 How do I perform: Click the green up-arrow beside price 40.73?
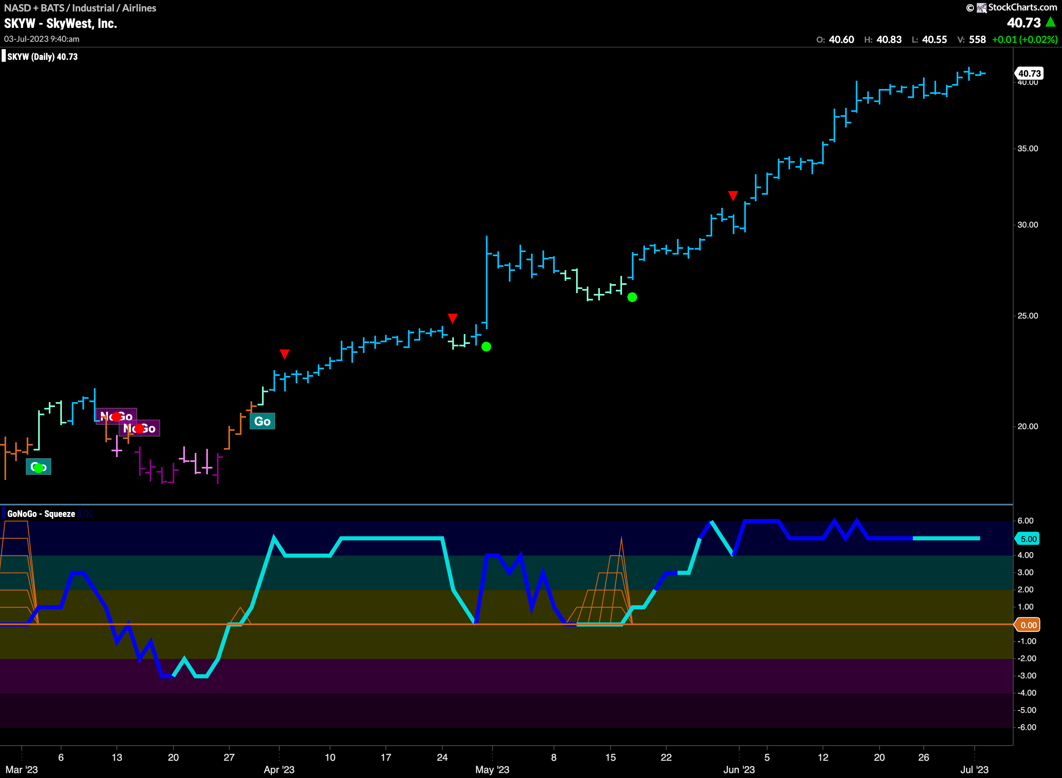click(x=1050, y=22)
